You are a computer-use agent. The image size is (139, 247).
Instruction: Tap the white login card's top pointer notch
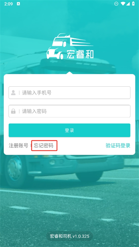pos(69,73)
